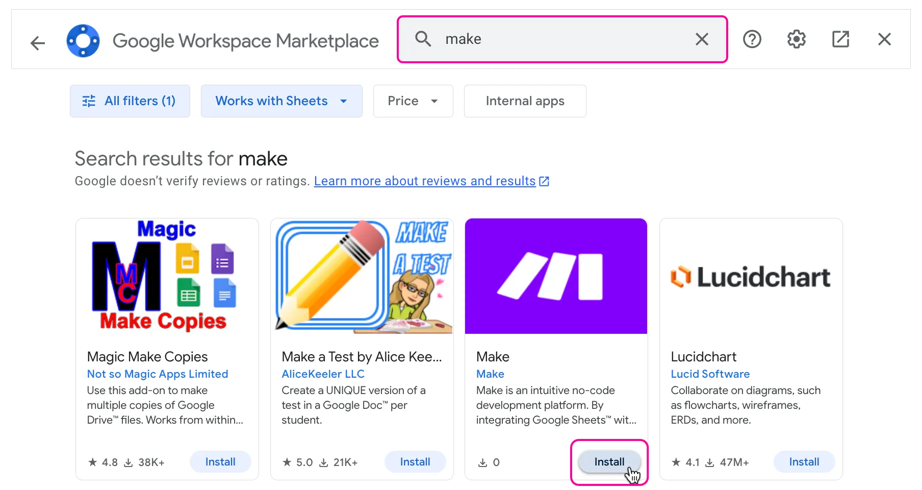The image size is (922, 490).
Task: Click the Make a Test by Alice Kee... title
Action: (362, 357)
